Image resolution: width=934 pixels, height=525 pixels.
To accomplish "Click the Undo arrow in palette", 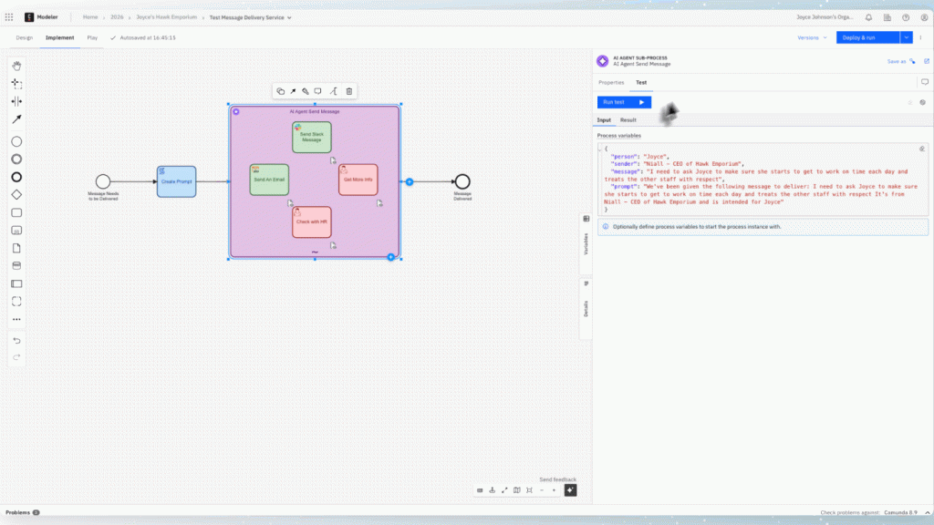I will [x=16, y=340].
